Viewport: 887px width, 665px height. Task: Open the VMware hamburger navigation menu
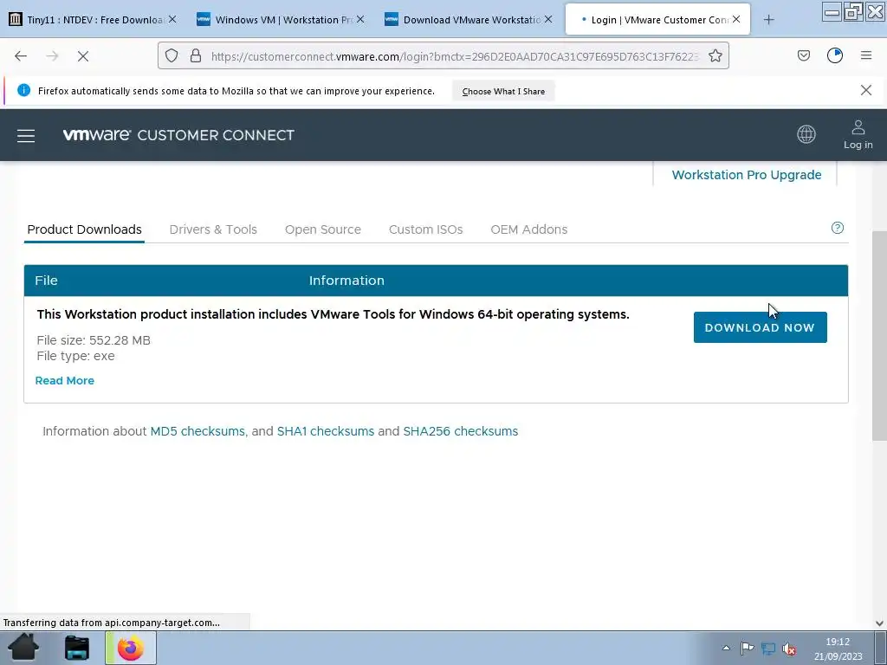(x=26, y=136)
